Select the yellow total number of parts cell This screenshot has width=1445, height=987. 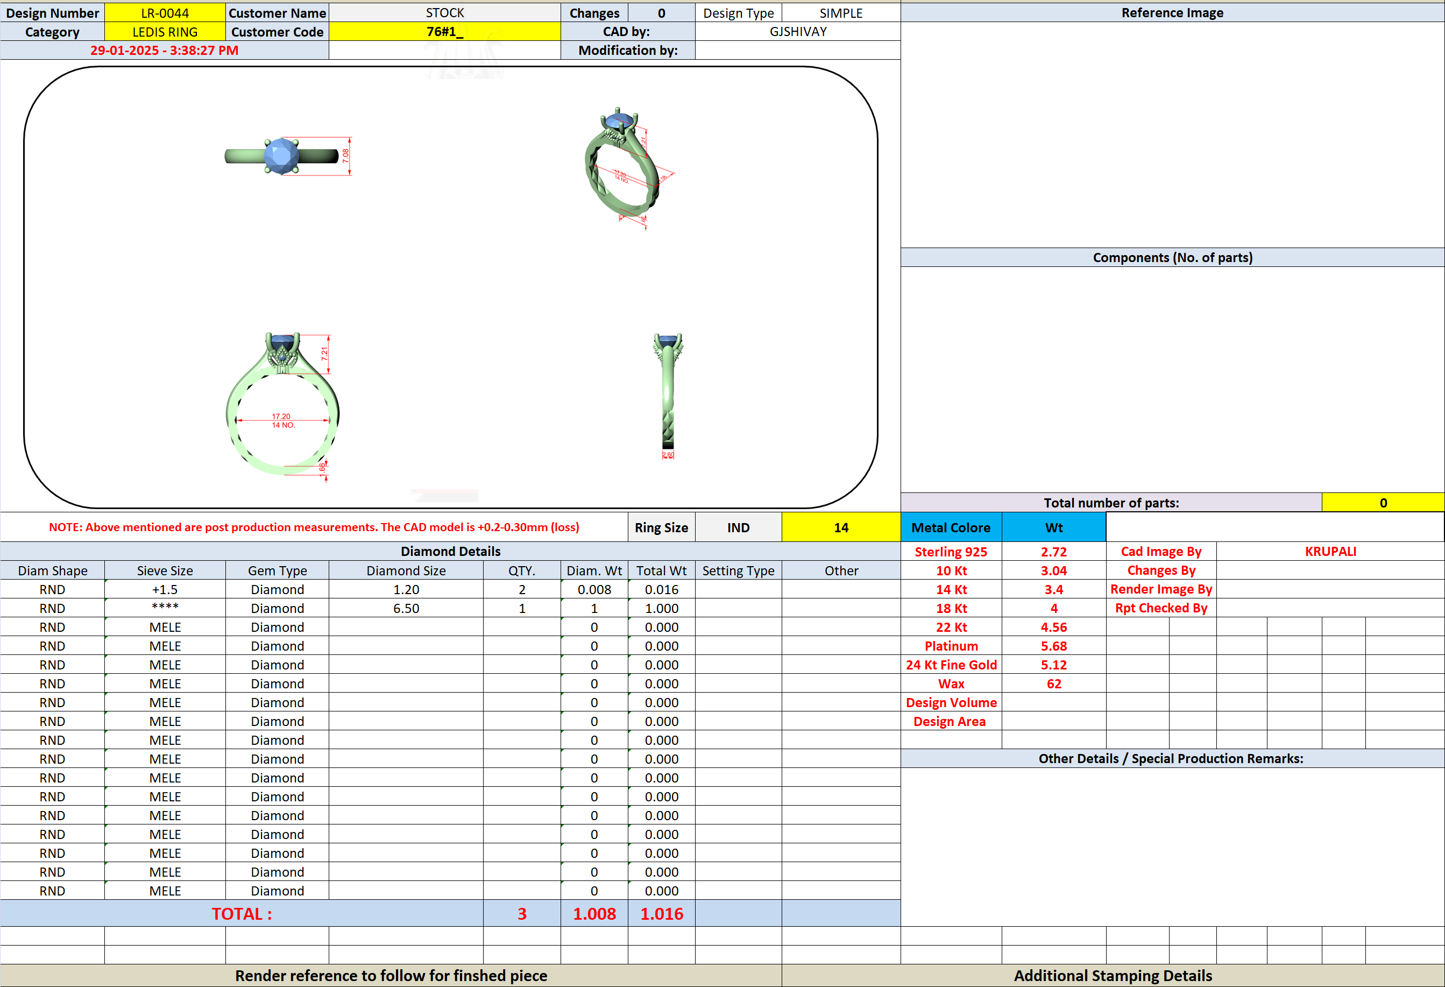pyautogui.click(x=1383, y=503)
